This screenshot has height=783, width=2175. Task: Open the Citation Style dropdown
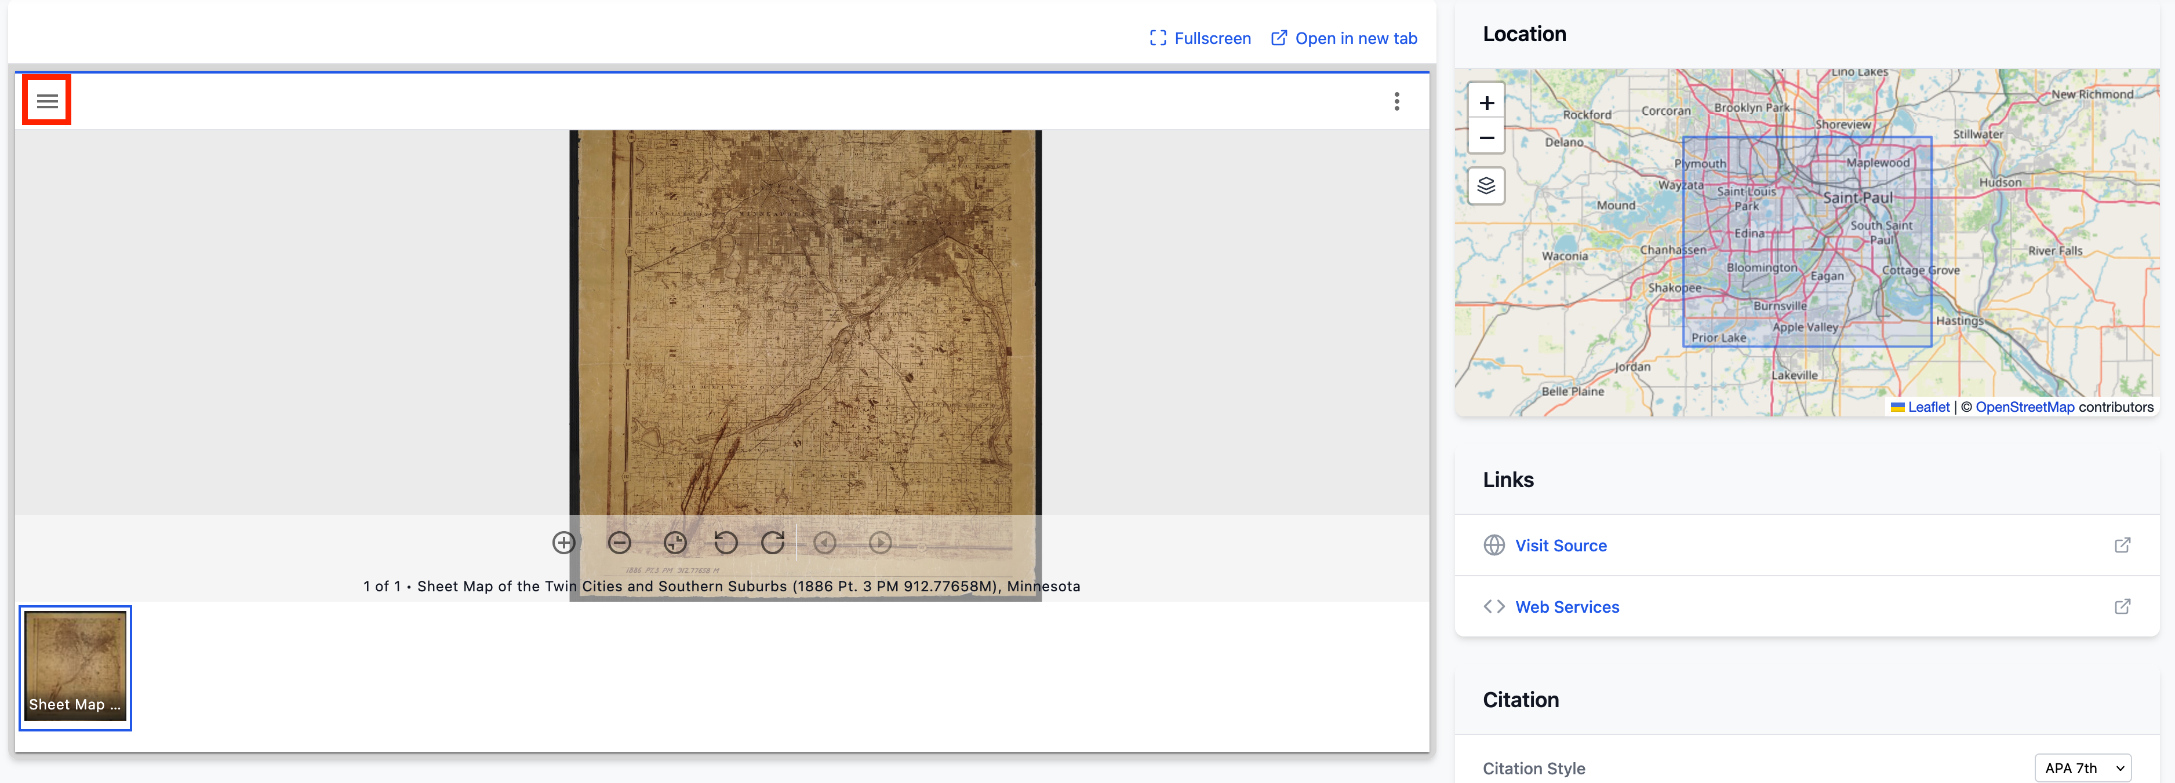click(x=2083, y=768)
